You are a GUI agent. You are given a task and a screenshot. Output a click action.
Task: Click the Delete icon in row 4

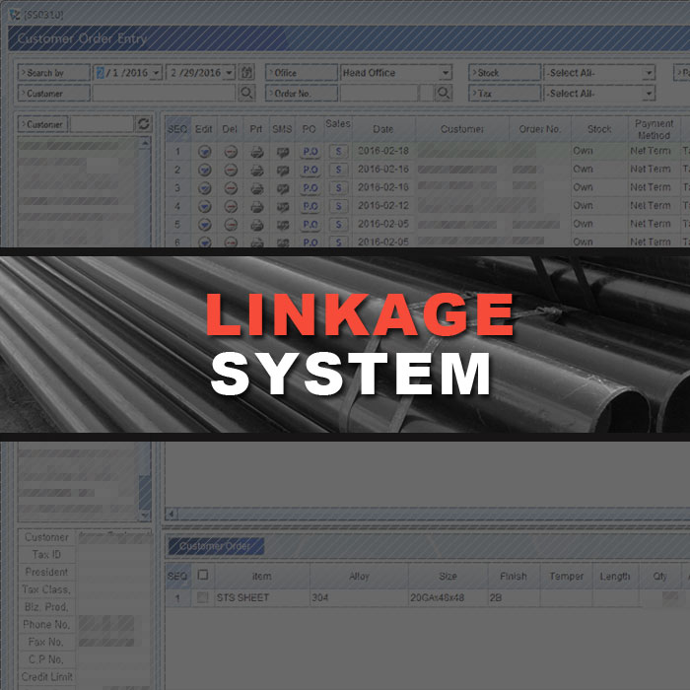(231, 206)
